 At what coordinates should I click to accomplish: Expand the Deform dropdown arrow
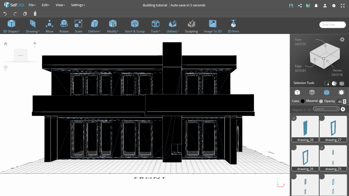tap(100, 31)
